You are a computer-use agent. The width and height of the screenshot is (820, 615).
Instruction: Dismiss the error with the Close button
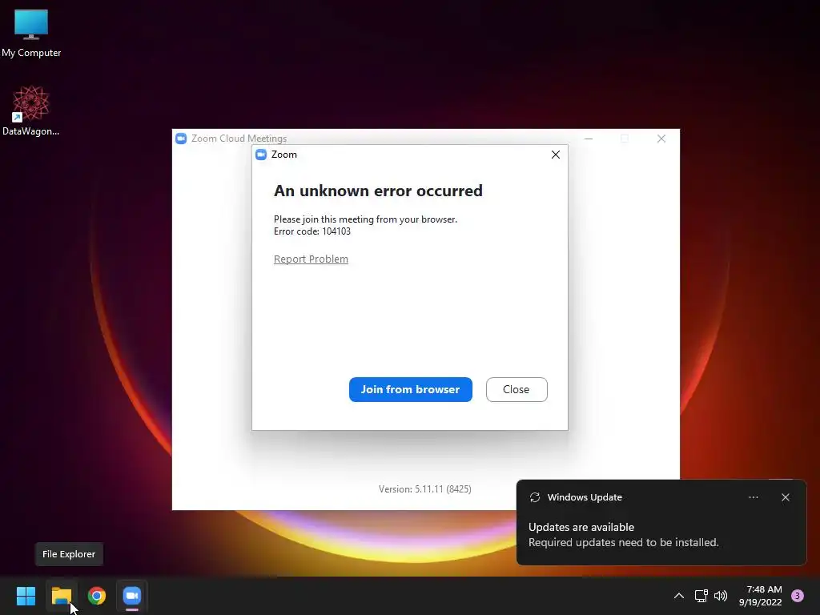coord(517,390)
